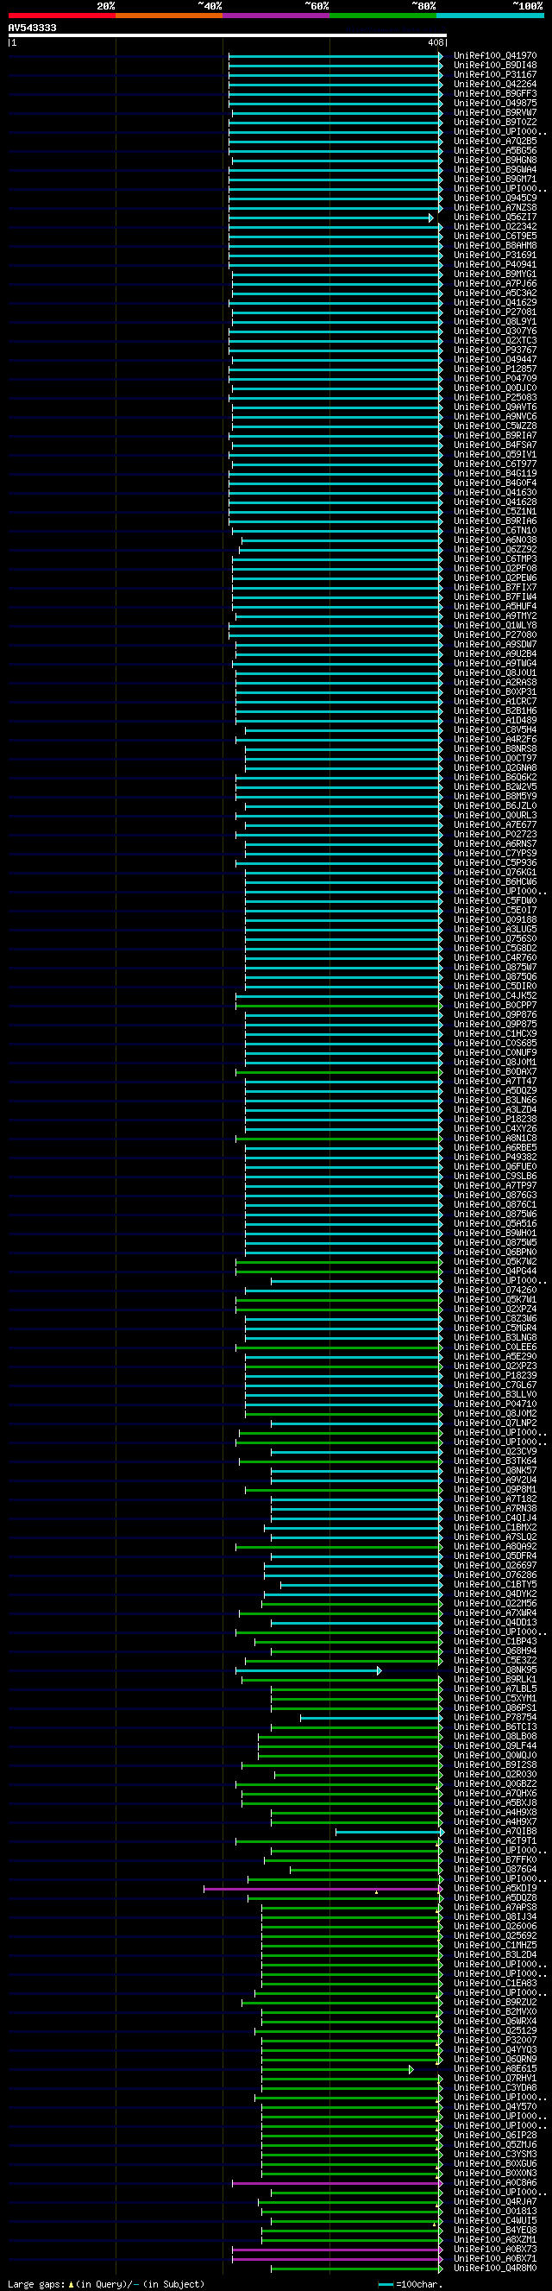Click the red ~20% identity legend segment
This screenshot has height=2291, width=552.
[61, 16]
